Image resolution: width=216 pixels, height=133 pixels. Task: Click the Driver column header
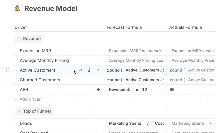[21, 27]
